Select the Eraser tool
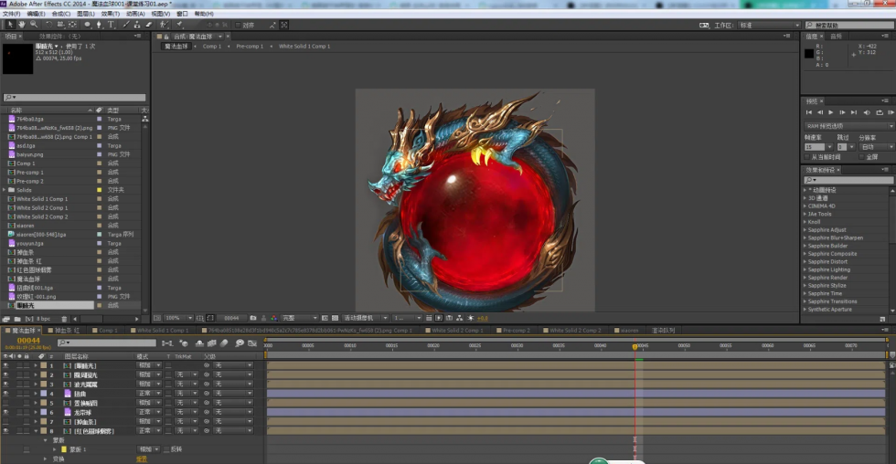Viewport: 896px width, 464px height. tap(148, 25)
